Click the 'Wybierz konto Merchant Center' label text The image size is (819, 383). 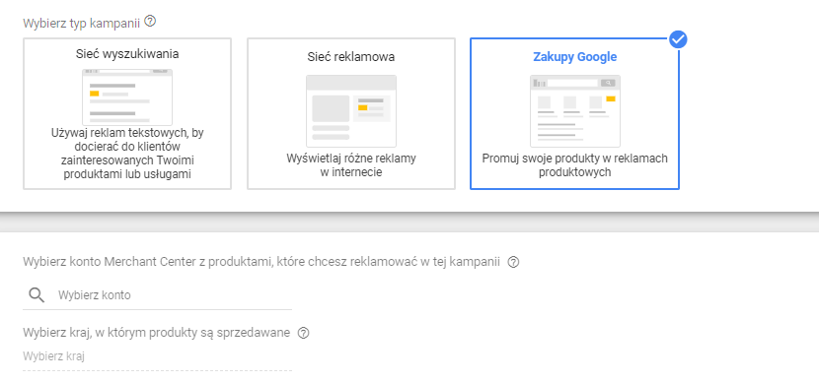pos(262,262)
